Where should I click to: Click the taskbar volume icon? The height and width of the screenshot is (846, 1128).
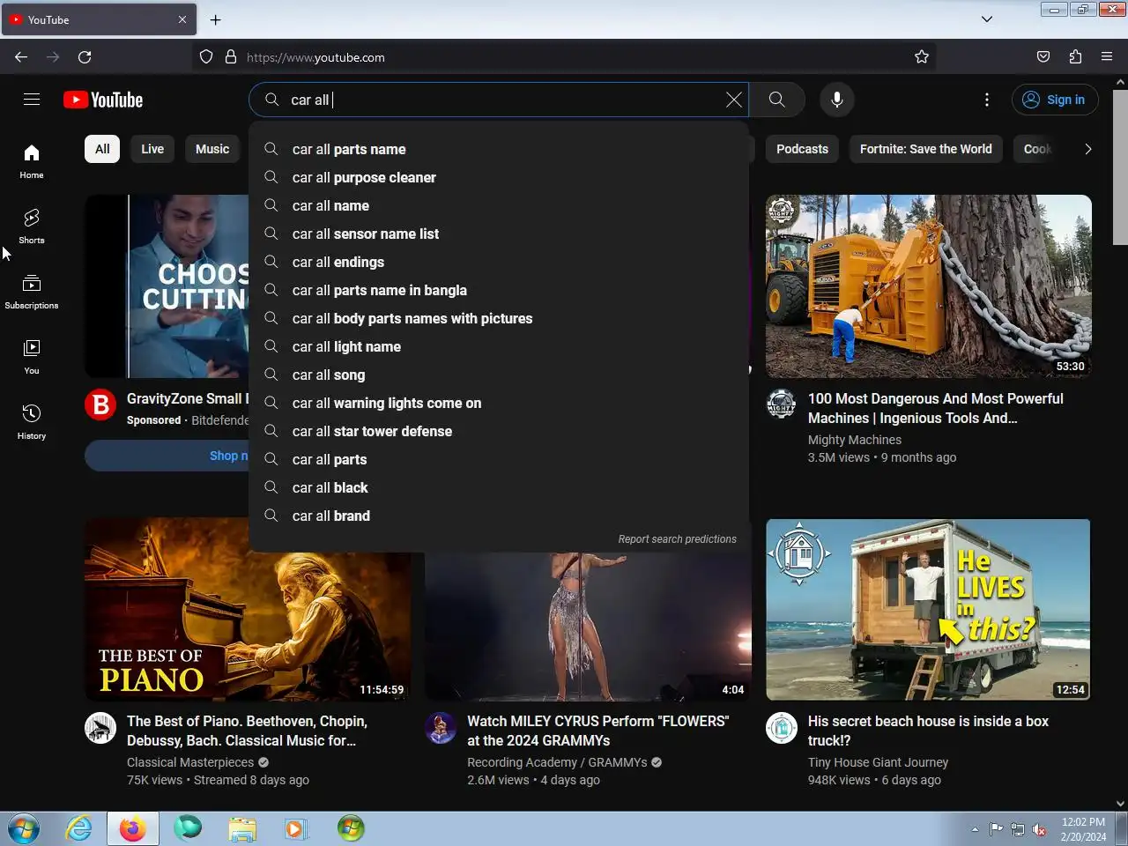1039,829
